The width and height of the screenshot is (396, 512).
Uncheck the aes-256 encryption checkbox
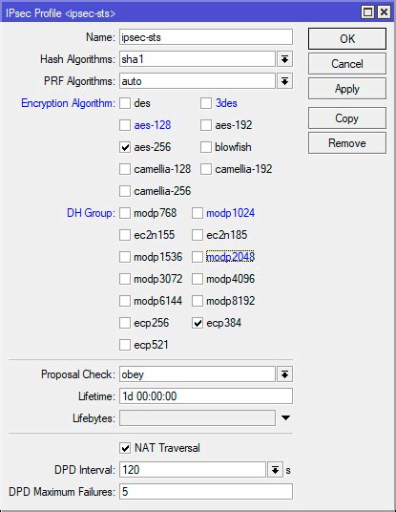point(125,147)
